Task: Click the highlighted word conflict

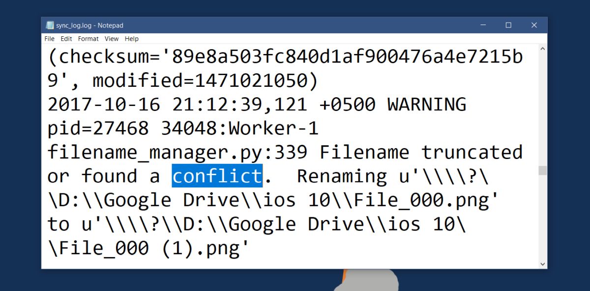Action: [x=217, y=176]
